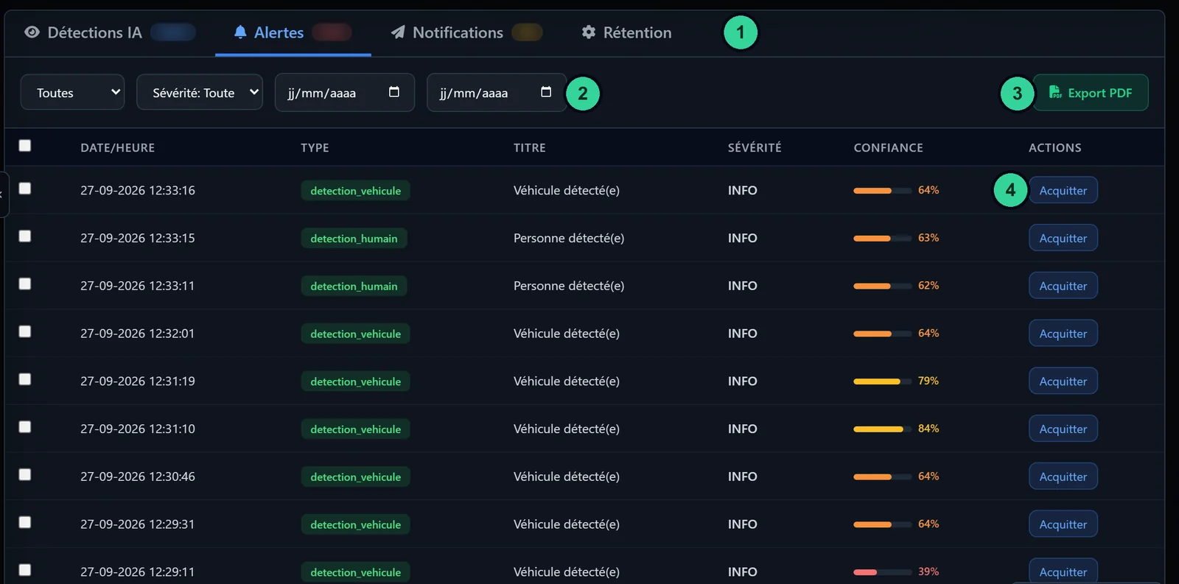
Task: Acquitter the 12:29:31 vehicle alert
Action: 1063,524
